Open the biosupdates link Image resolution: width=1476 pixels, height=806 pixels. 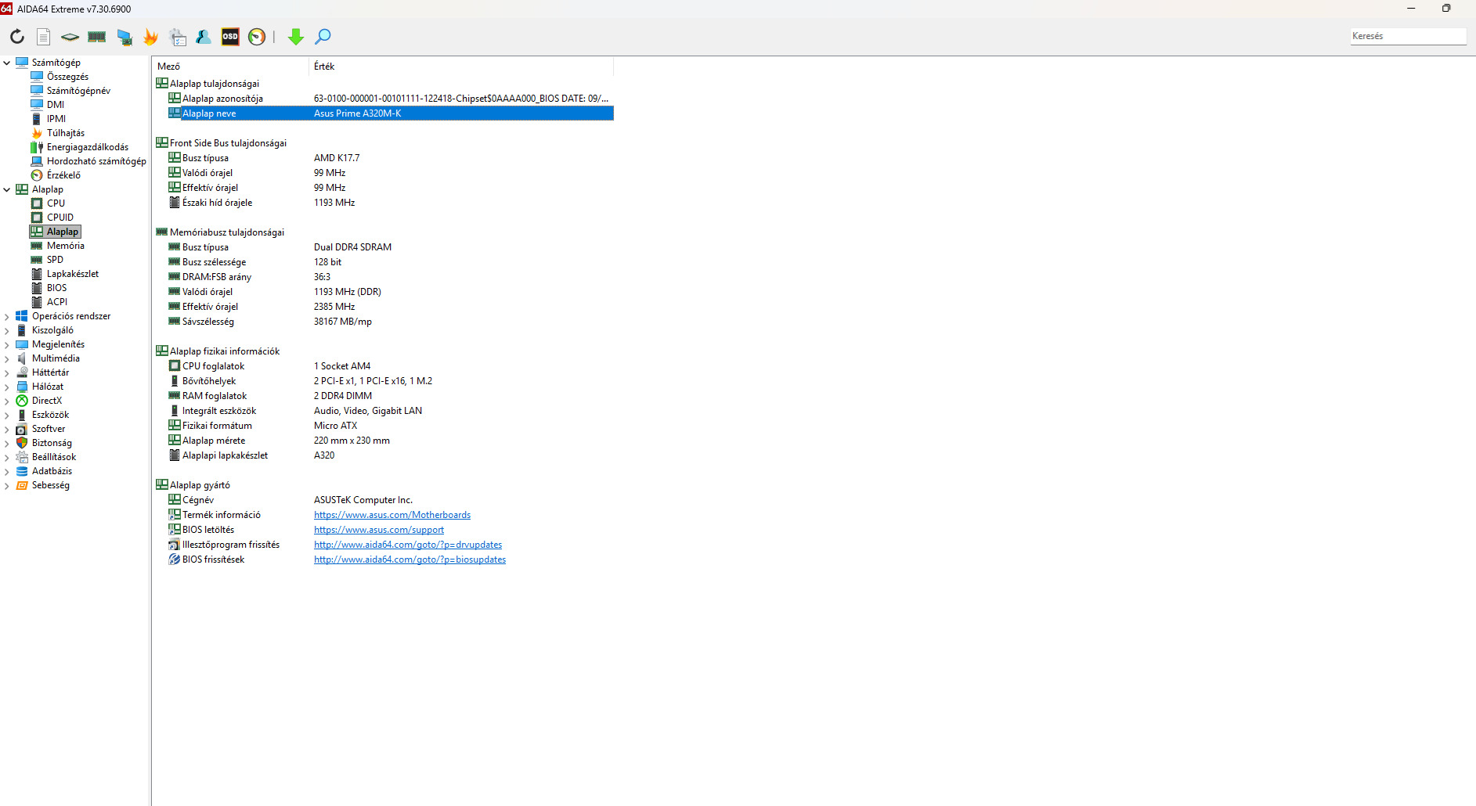pyautogui.click(x=410, y=560)
